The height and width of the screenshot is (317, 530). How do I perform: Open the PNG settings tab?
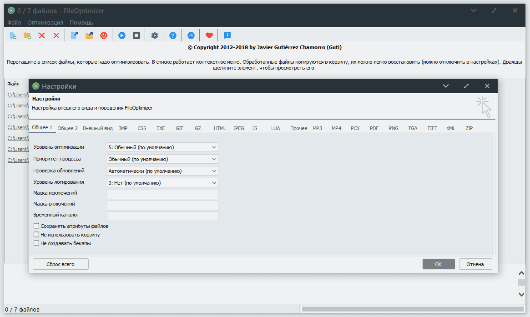click(x=394, y=128)
